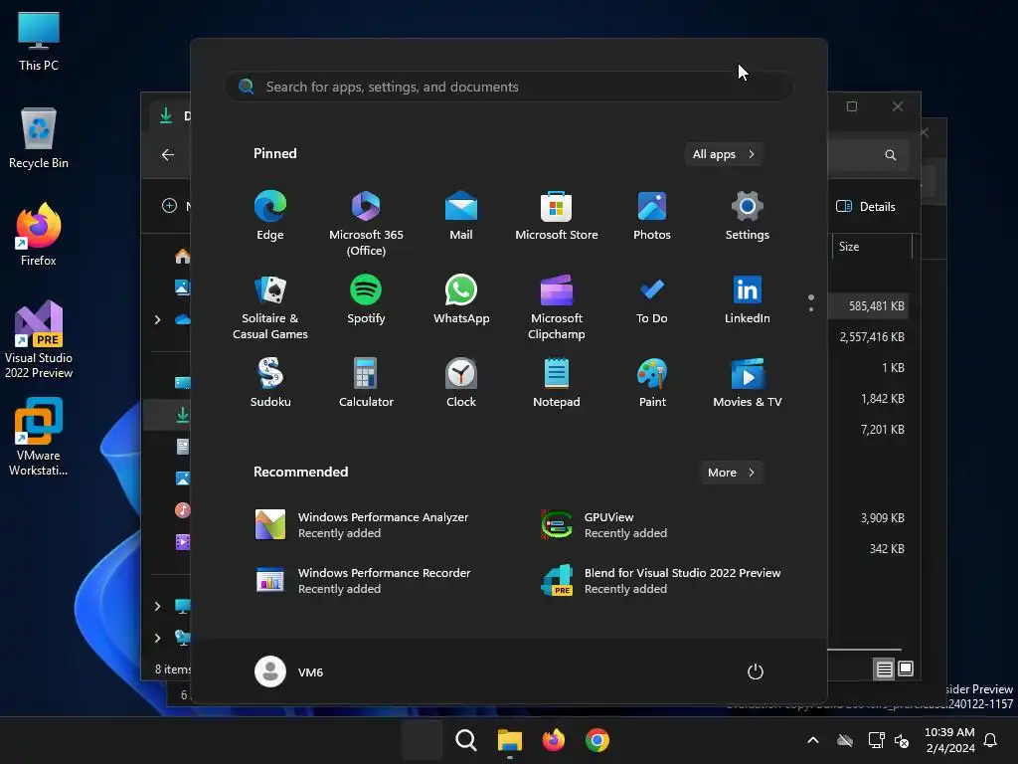Open File Explorer from taskbar
This screenshot has width=1018, height=764.
(x=510, y=740)
